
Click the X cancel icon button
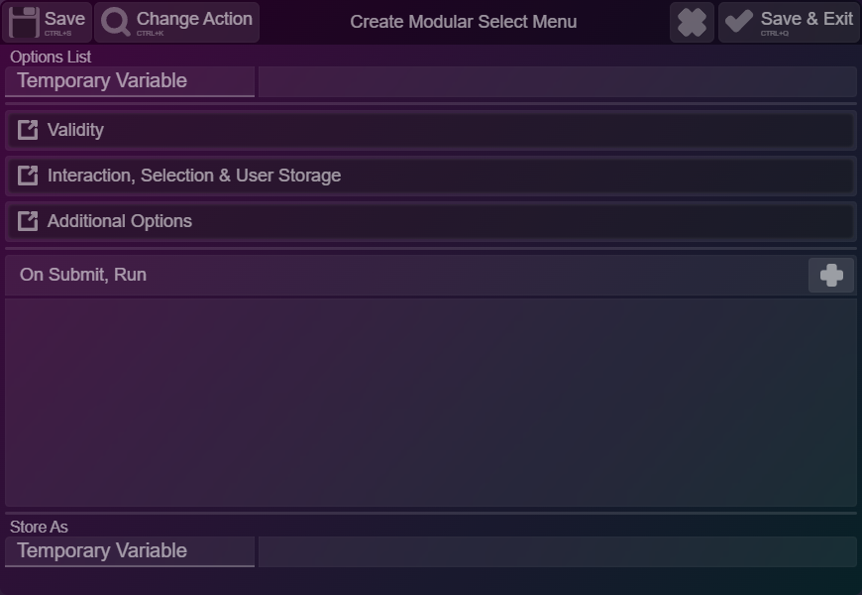point(692,22)
